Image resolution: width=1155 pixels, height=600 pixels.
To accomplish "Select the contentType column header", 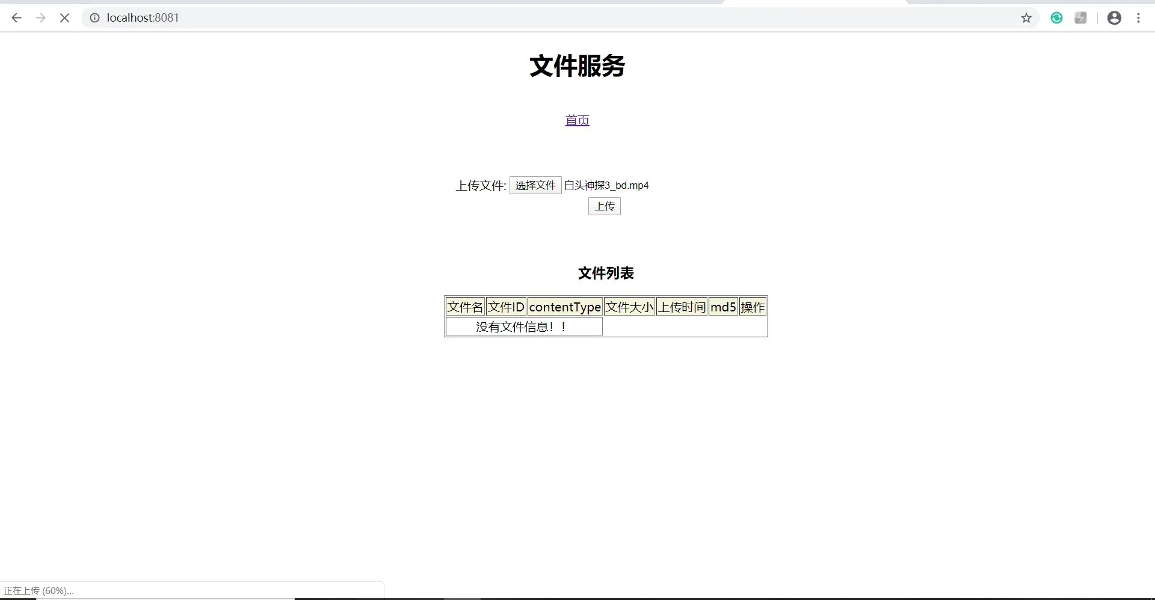I will click(564, 307).
